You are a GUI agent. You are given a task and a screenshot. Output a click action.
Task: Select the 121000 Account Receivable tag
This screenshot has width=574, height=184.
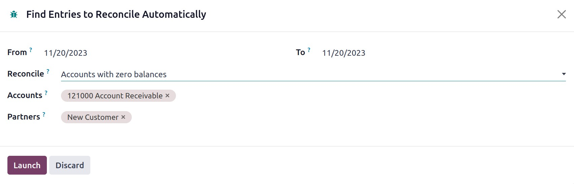tap(115, 96)
